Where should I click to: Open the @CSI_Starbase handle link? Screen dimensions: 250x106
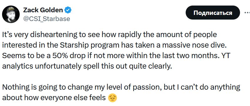[46, 19]
